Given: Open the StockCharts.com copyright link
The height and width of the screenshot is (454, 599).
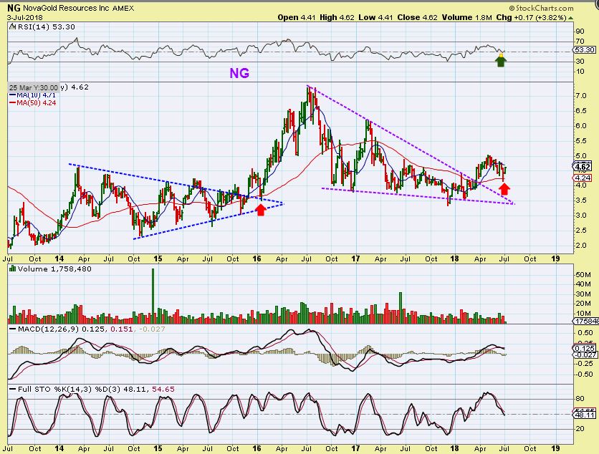Looking at the screenshot, I should 541,8.
